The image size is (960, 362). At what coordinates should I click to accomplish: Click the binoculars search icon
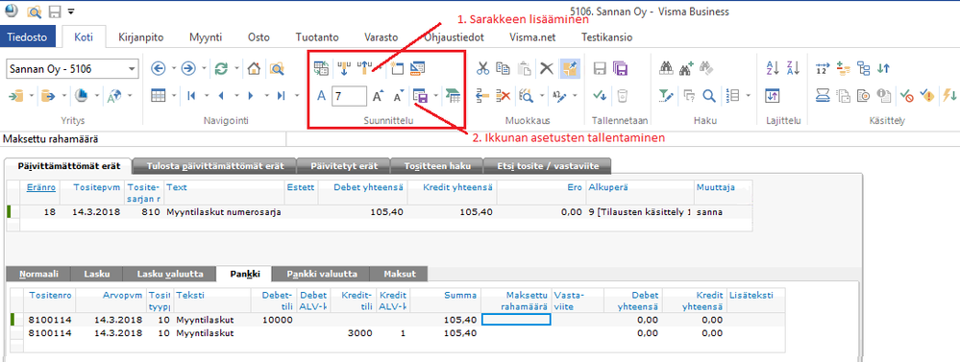[666, 68]
